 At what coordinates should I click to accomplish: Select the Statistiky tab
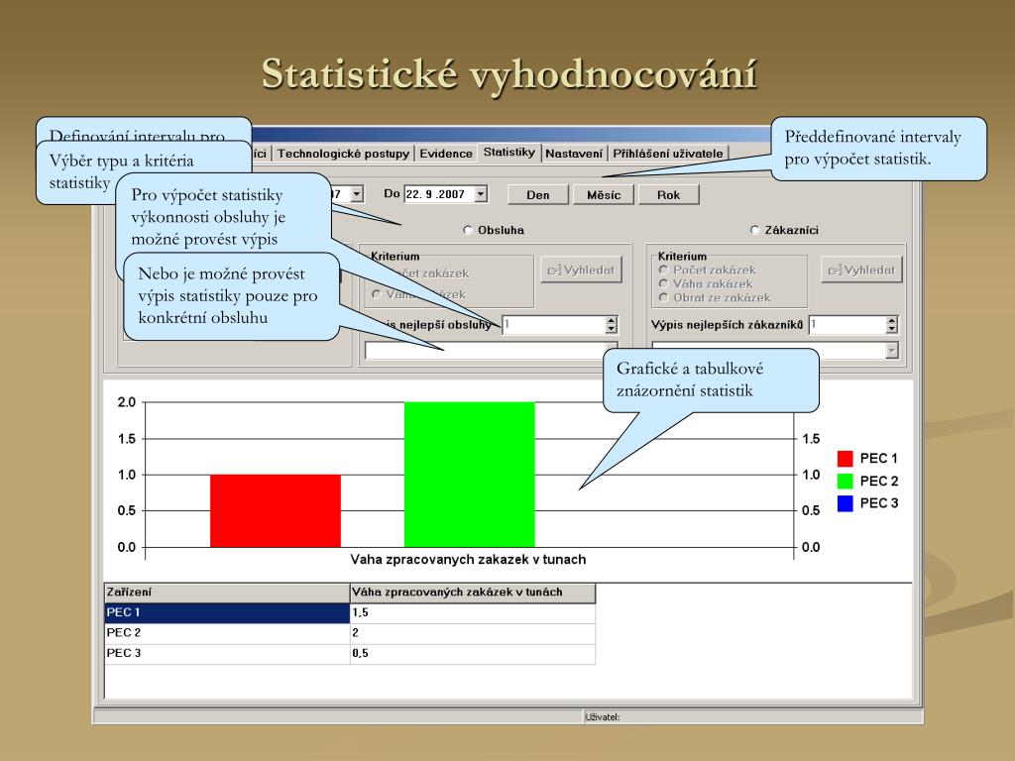pos(509,152)
